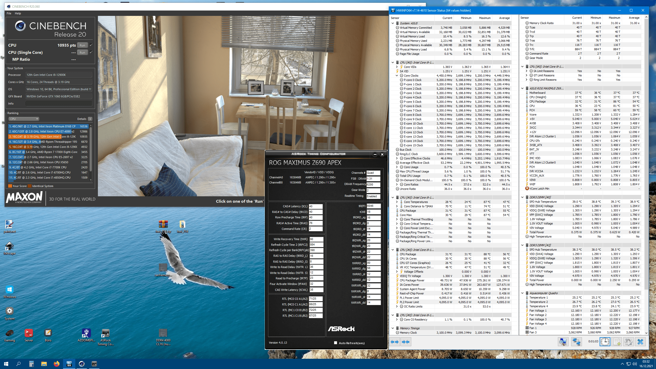This screenshot has height=369, width=656.
Task: Click Cinebench icon in taskbar
Action: point(81,364)
